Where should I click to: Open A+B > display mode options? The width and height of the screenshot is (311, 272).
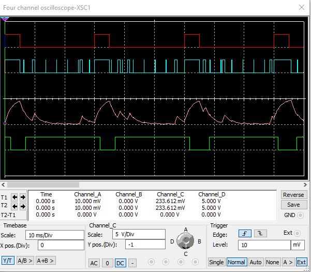click(x=46, y=261)
